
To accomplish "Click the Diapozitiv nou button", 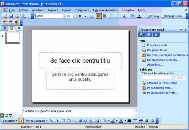I will (171, 16).
